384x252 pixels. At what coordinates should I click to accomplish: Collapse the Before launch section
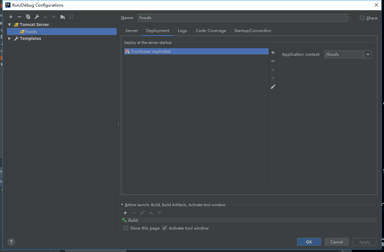122,205
